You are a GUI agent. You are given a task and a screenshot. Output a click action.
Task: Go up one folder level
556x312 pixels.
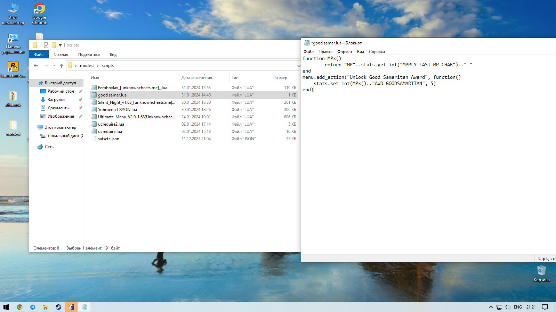tap(62, 66)
